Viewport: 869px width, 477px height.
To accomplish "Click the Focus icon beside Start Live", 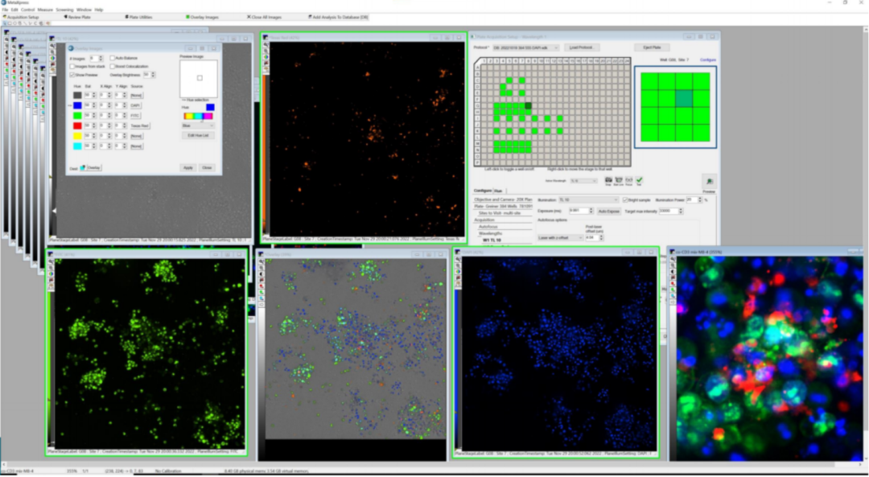I will coord(628,180).
